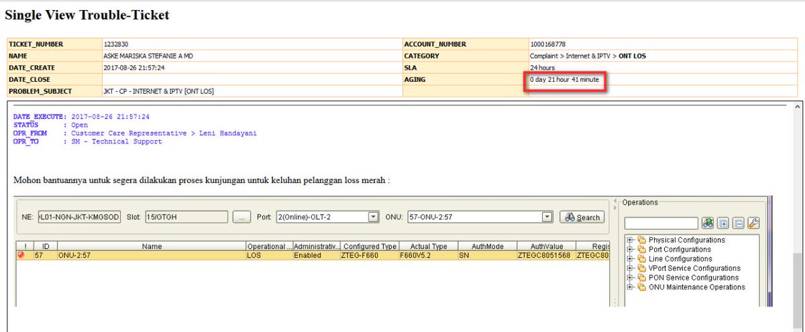Image resolution: width=805 pixels, height=332 pixels.
Task: Click the category text ending ONT LOS
Action: (588, 56)
